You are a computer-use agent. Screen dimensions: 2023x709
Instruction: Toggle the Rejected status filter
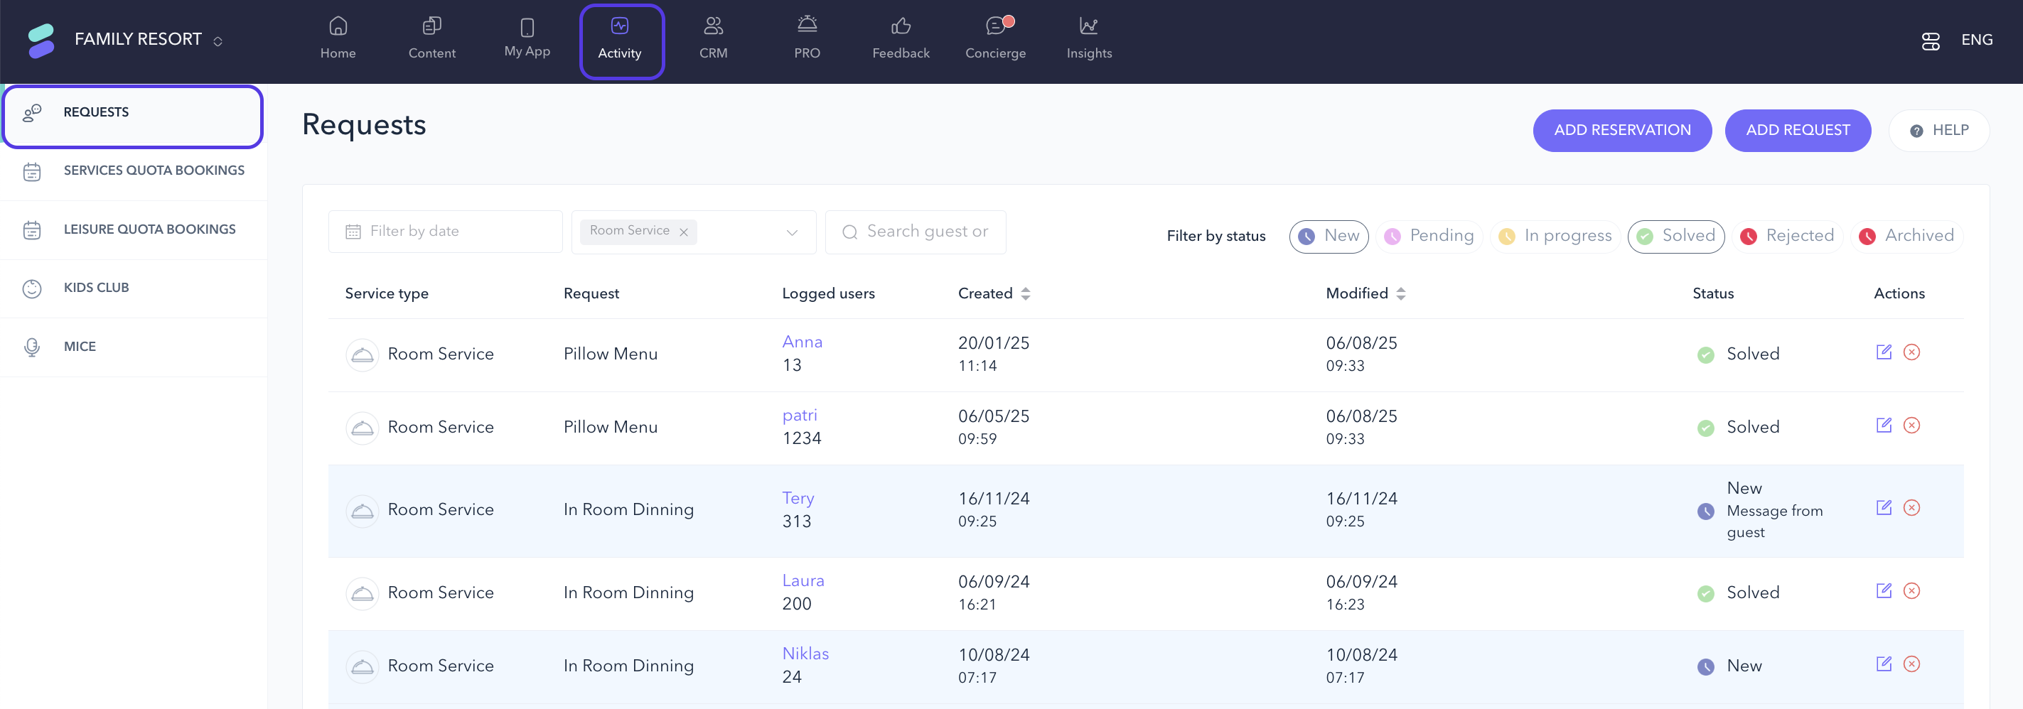1788,237
